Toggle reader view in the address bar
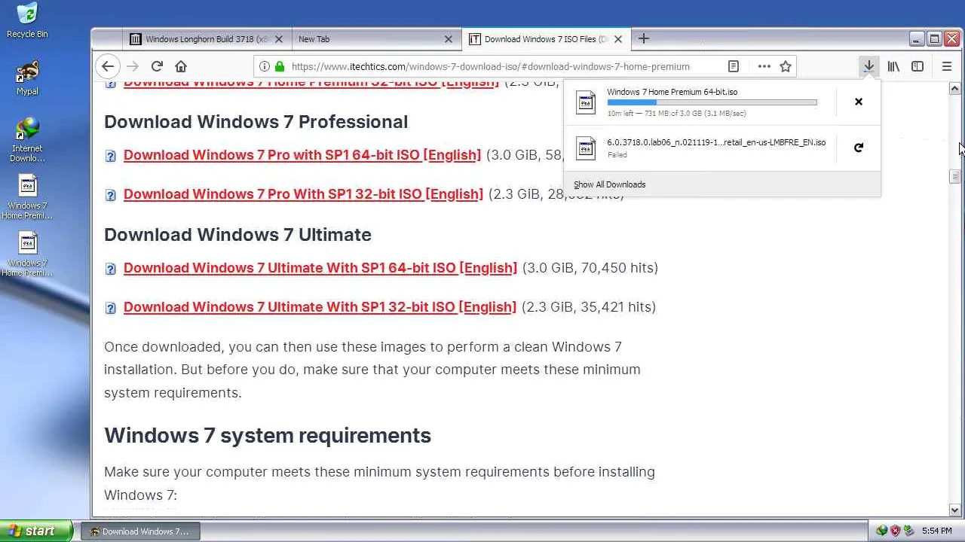This screenshot has width=965, height=542. click(x=733, y=66)
